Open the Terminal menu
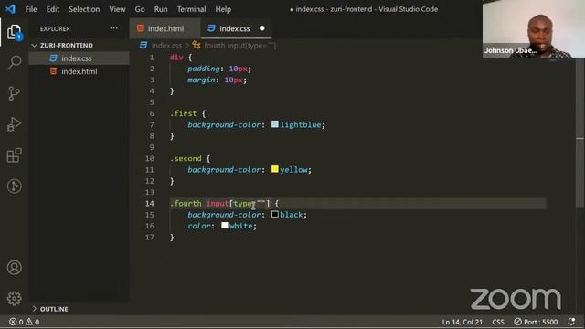Viewport: 585px width, 329px height. 191,9
